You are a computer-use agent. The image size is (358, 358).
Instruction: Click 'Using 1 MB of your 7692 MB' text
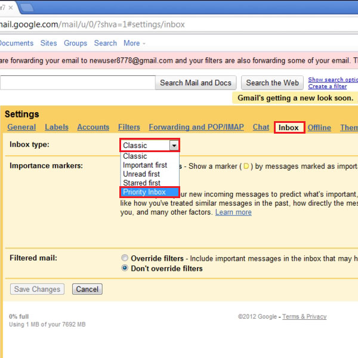tap(47, 325)
